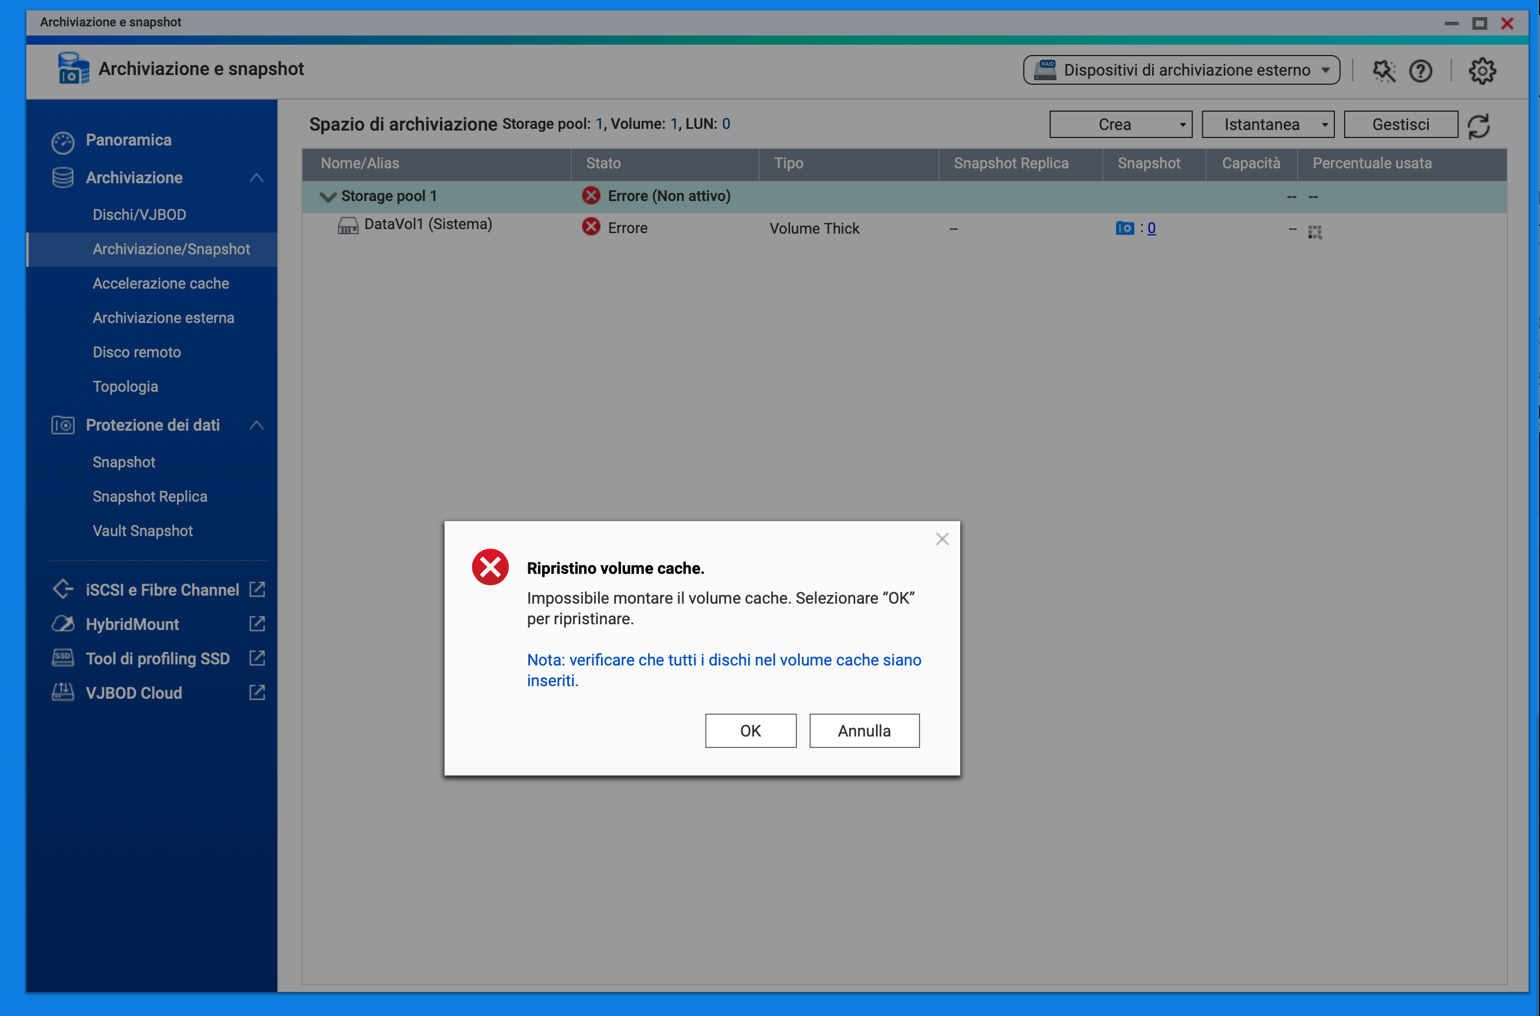Open the Crea dropdown button
The width and height of the screenshot is (1540, 1016).
pyautogui.click(x=1120, y=124)
